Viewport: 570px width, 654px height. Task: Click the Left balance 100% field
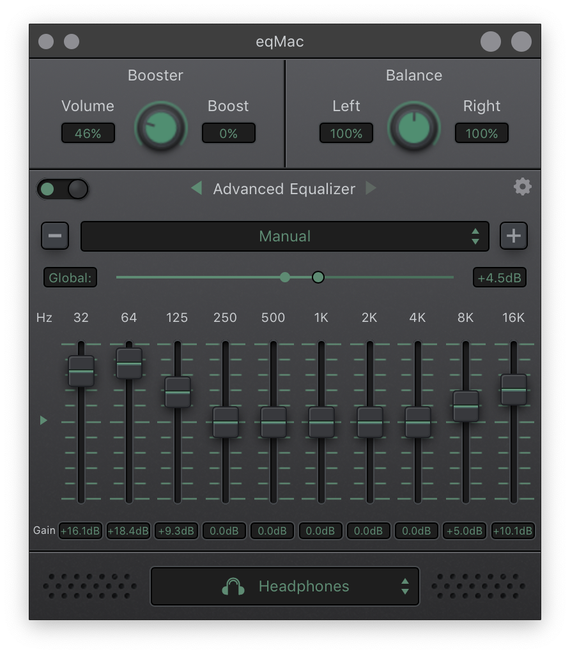(346, 133)
